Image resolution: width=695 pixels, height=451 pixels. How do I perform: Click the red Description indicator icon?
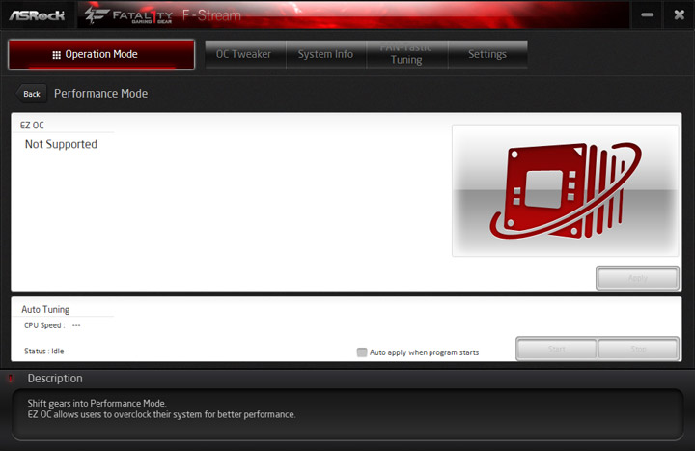(11, 379)
